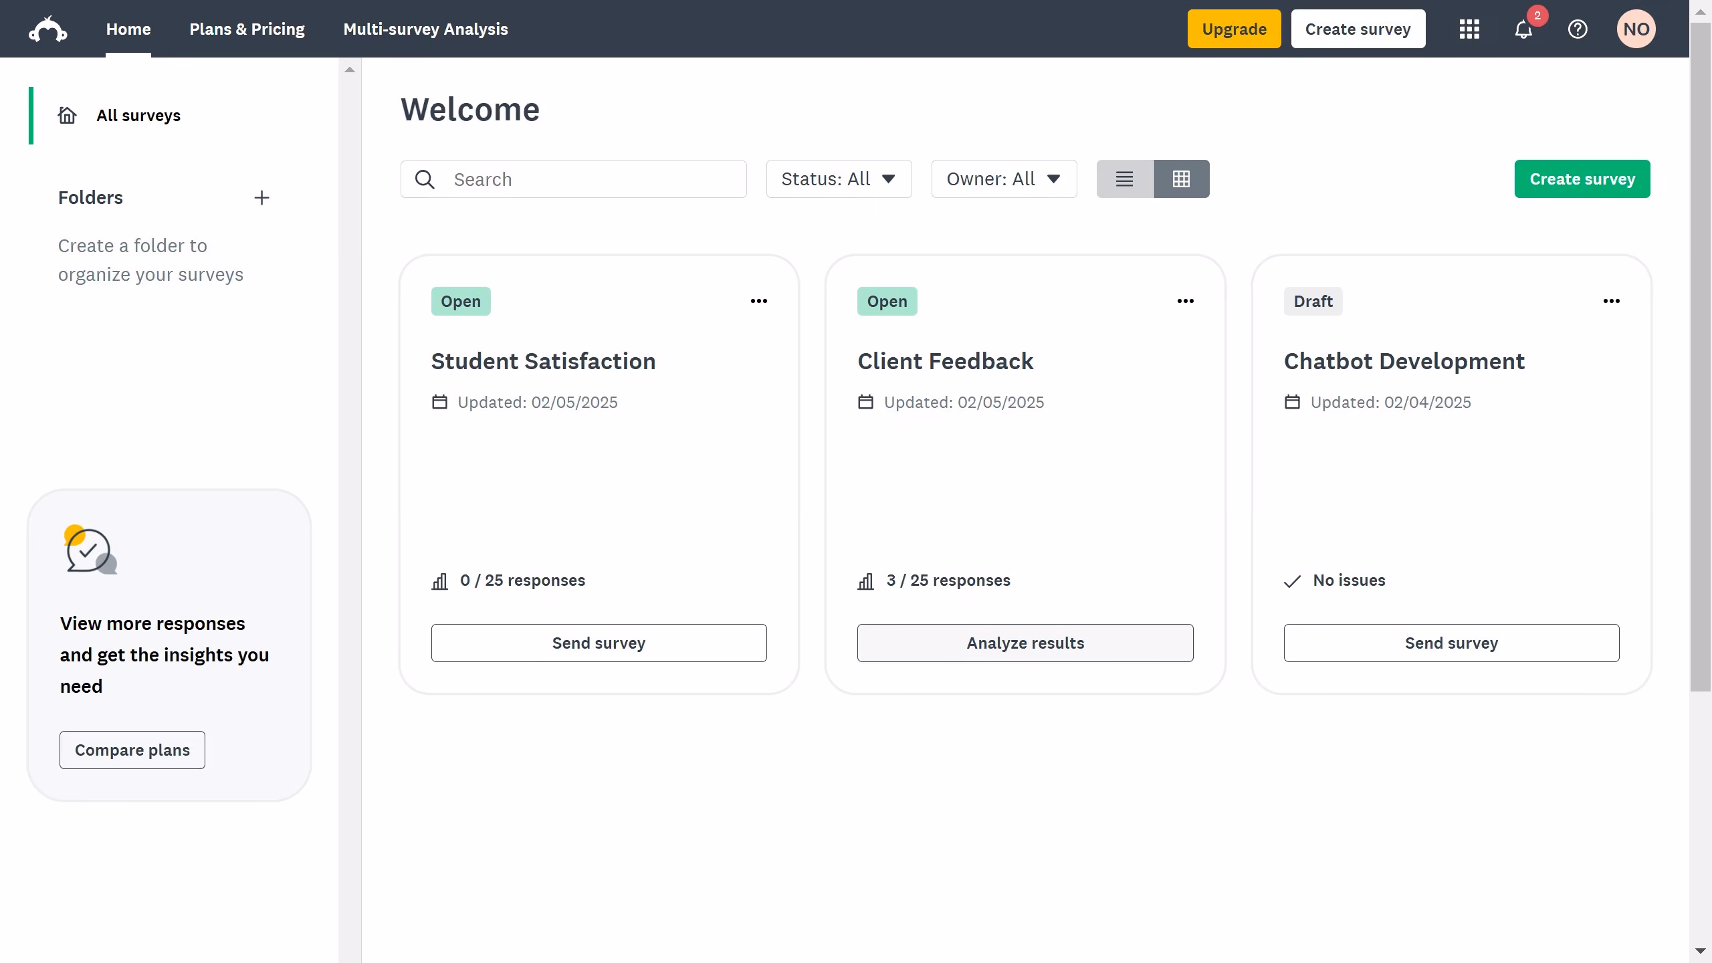Image resolution: width=1712 pixels, height=963 pixels.
Task: Open Student Satisfaction more options menu
Action: [759, 301]
